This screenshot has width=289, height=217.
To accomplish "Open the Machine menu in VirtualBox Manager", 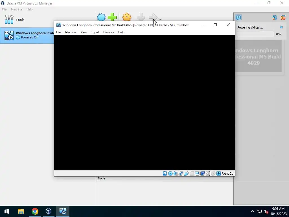I will click(x=16, y=9).
